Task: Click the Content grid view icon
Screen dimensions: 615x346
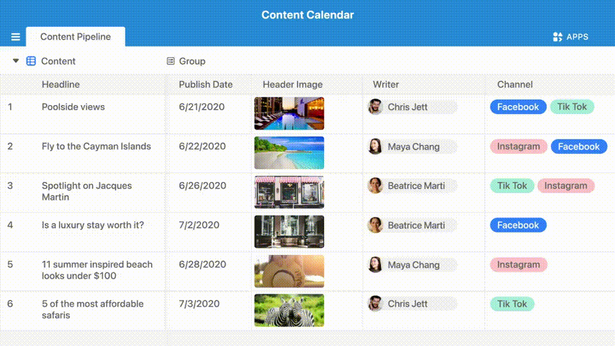Action: pos(31,62)
